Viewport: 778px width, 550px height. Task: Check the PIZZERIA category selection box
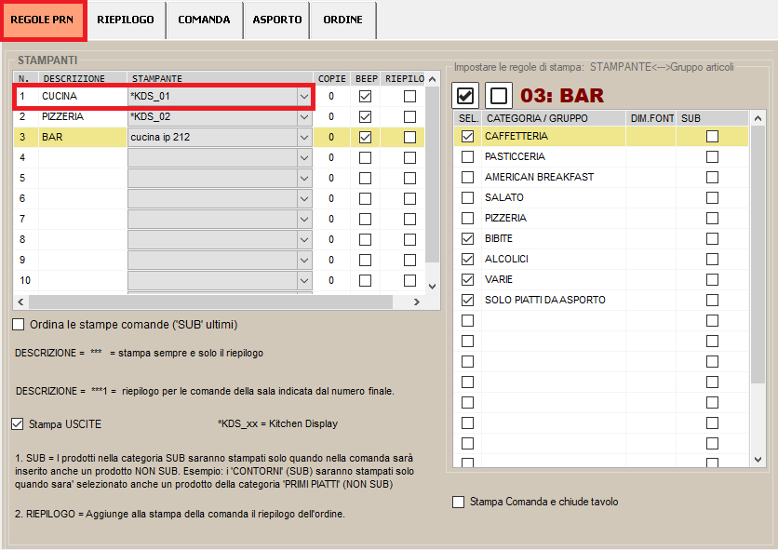coord(467,218)
